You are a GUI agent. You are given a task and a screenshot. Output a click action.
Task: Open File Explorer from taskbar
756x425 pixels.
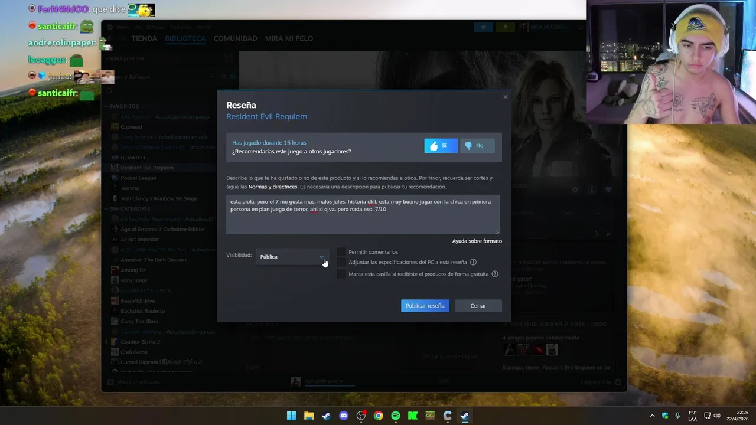309,416
